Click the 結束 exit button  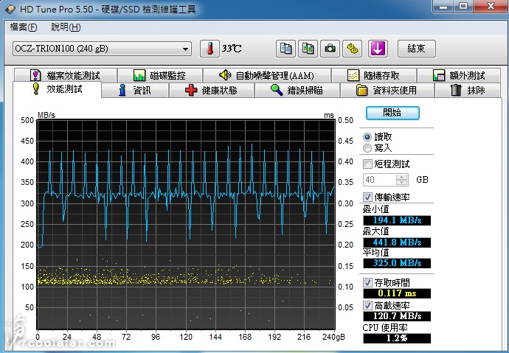pyautogui.click(x=417, y=49)
